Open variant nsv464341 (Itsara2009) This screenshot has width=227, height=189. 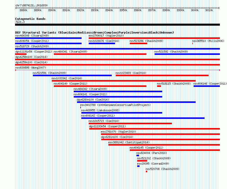click(70, 52)
